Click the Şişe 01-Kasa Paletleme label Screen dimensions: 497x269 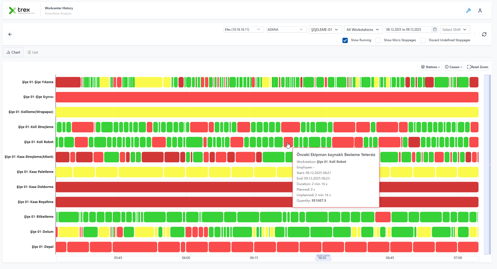click(35, 172)
